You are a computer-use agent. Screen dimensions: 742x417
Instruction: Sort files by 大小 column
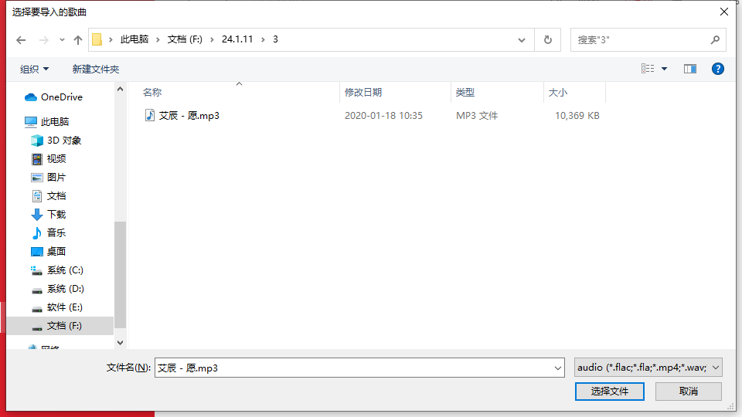[x=558, y=92]
